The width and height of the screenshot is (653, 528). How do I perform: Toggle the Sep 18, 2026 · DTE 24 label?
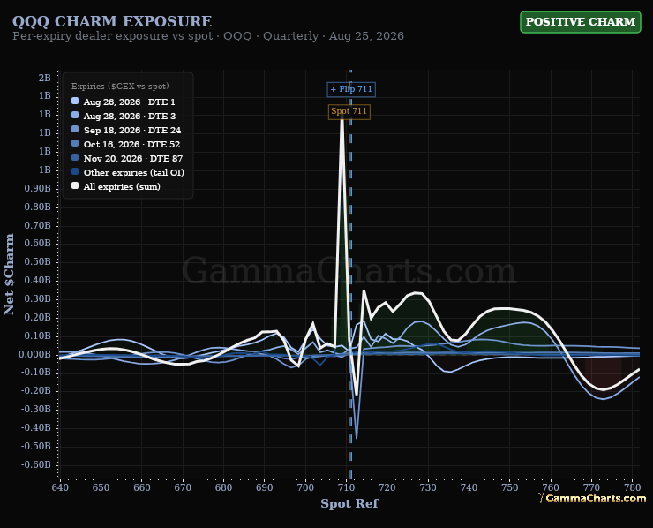tap(132, 131)
